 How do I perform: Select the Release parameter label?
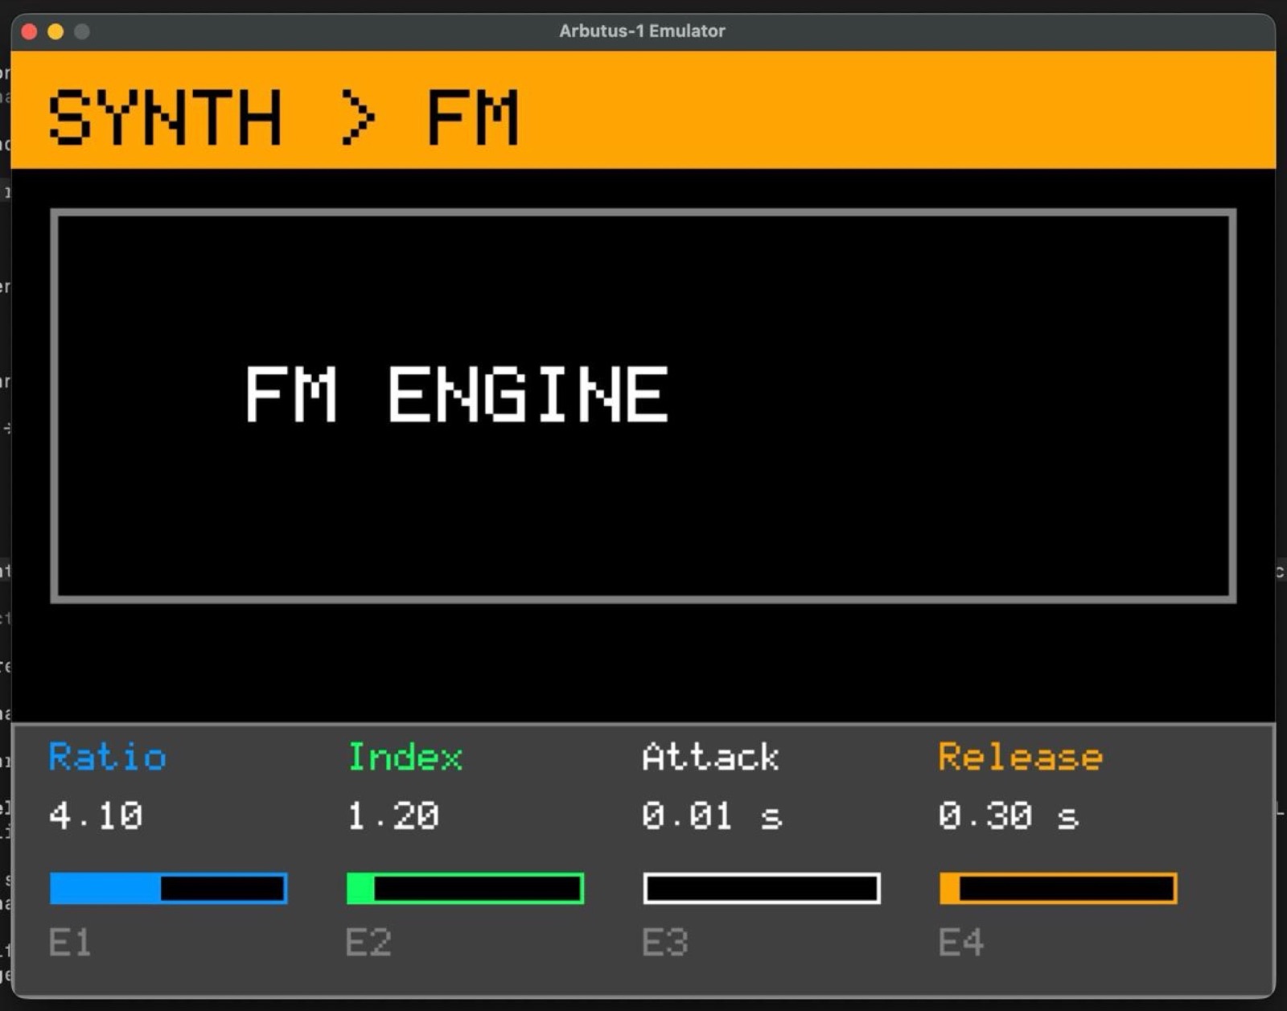pos(1021,757)
